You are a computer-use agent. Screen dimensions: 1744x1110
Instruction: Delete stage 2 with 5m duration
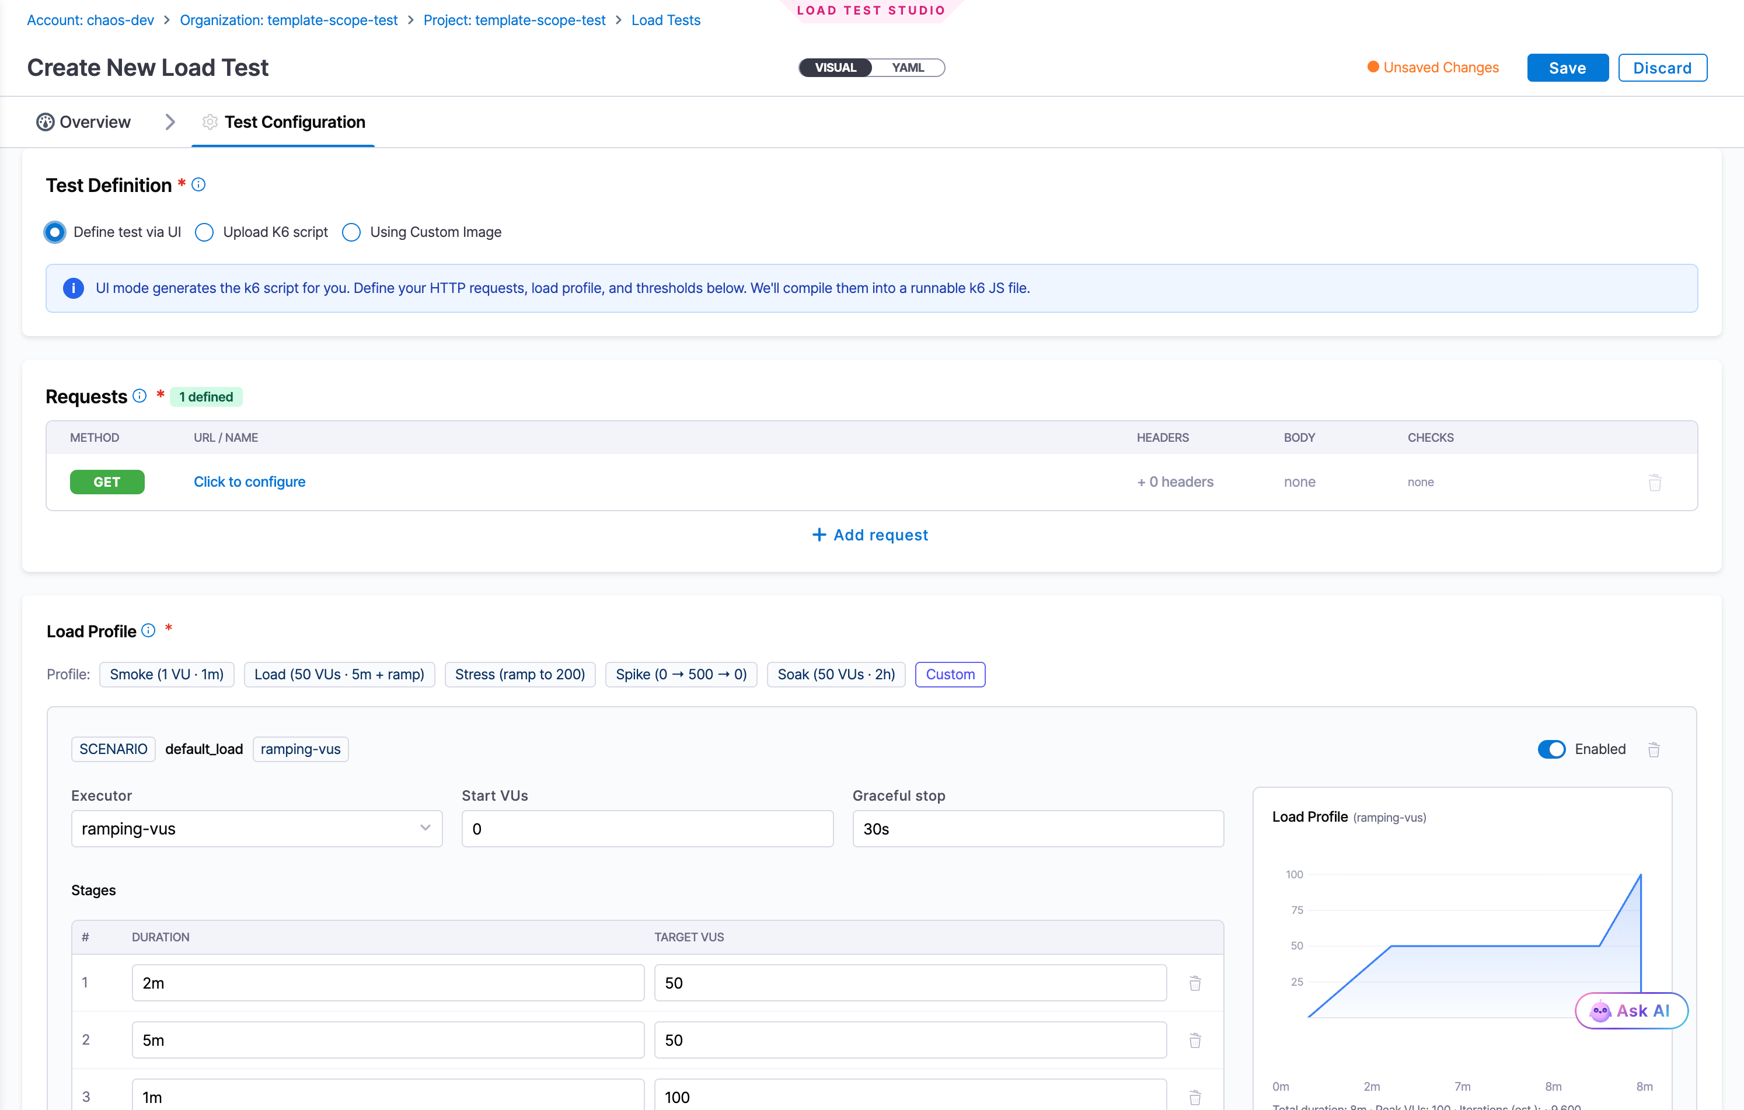(1195, 1040)
